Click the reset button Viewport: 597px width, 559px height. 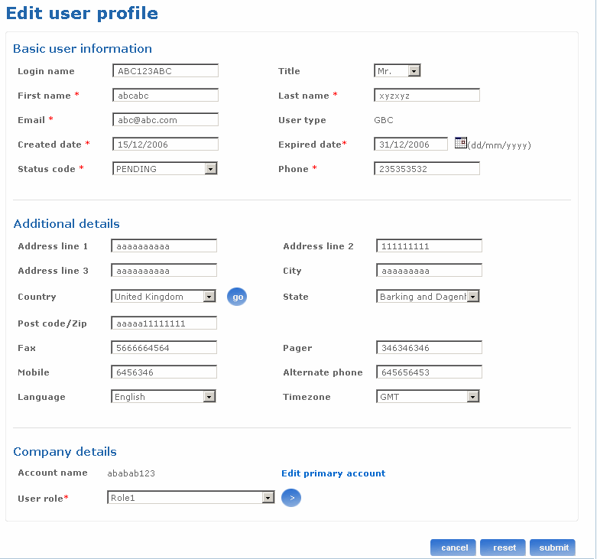point(503,548)
